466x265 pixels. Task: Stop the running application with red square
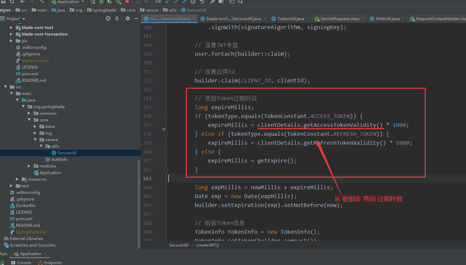click(127, 2)
